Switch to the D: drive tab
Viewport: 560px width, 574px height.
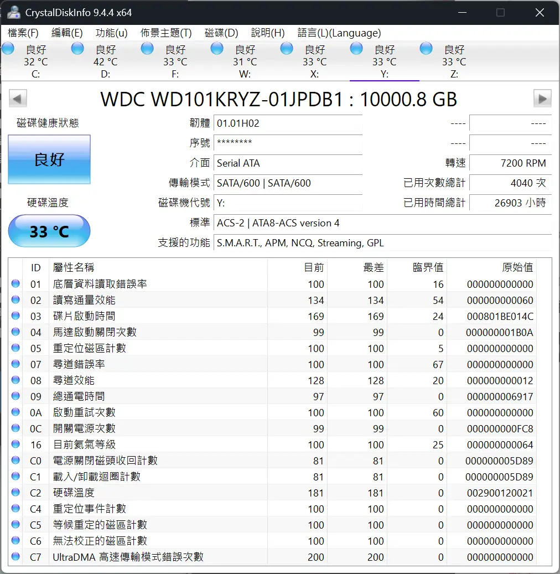point(105,61)
